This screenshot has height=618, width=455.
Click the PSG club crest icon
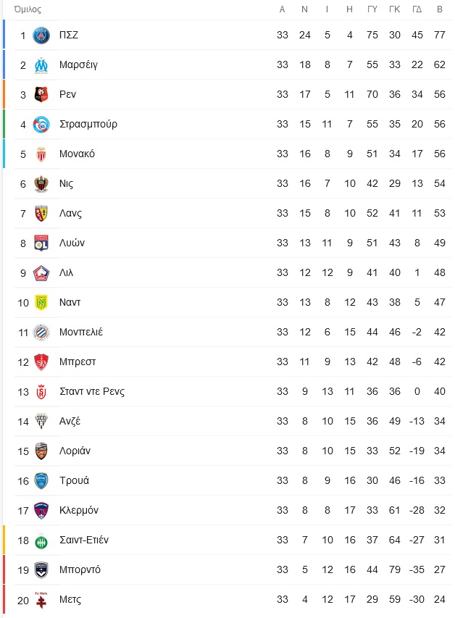(x=41, y=36)
